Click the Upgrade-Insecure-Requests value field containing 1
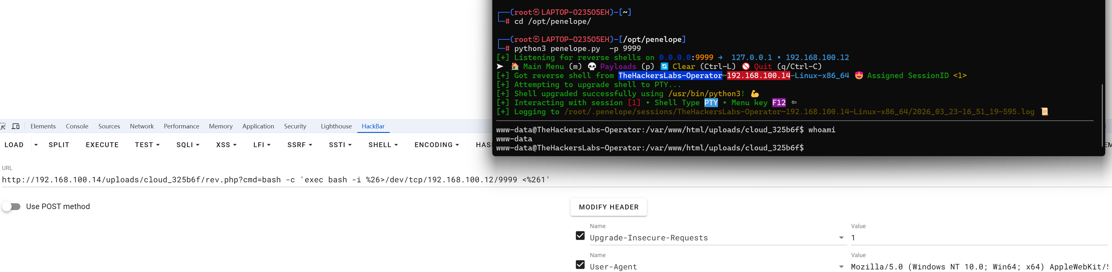1112x272 pixels. click(979, 238)
